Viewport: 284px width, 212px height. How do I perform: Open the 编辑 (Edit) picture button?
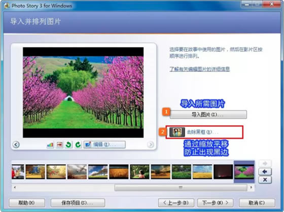click(104, 145)
